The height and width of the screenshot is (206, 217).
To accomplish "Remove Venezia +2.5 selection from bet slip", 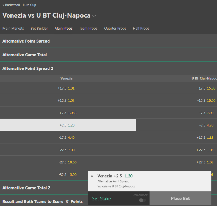I will click(x=92, y=176).
